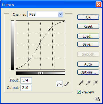Choose the curve point editing tool
Image resolution: width=103 pixels, height=104 pixels.
(59, 84)
